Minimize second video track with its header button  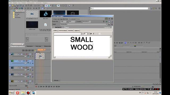[10, 61]
